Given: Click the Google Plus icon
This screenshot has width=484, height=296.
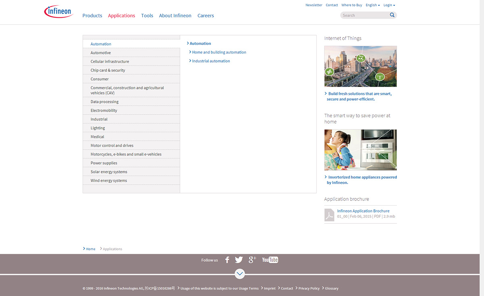Looking at the screenshot, I should click(x=252, y=260).
